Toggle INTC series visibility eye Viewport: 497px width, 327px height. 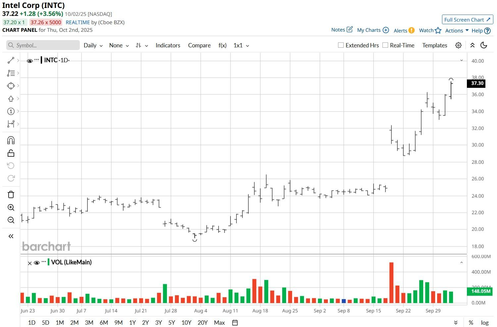coord(29,61)
